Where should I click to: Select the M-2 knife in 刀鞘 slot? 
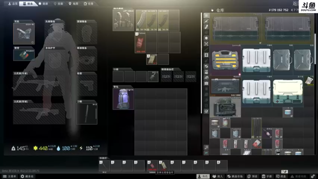(x=87, y=113)
